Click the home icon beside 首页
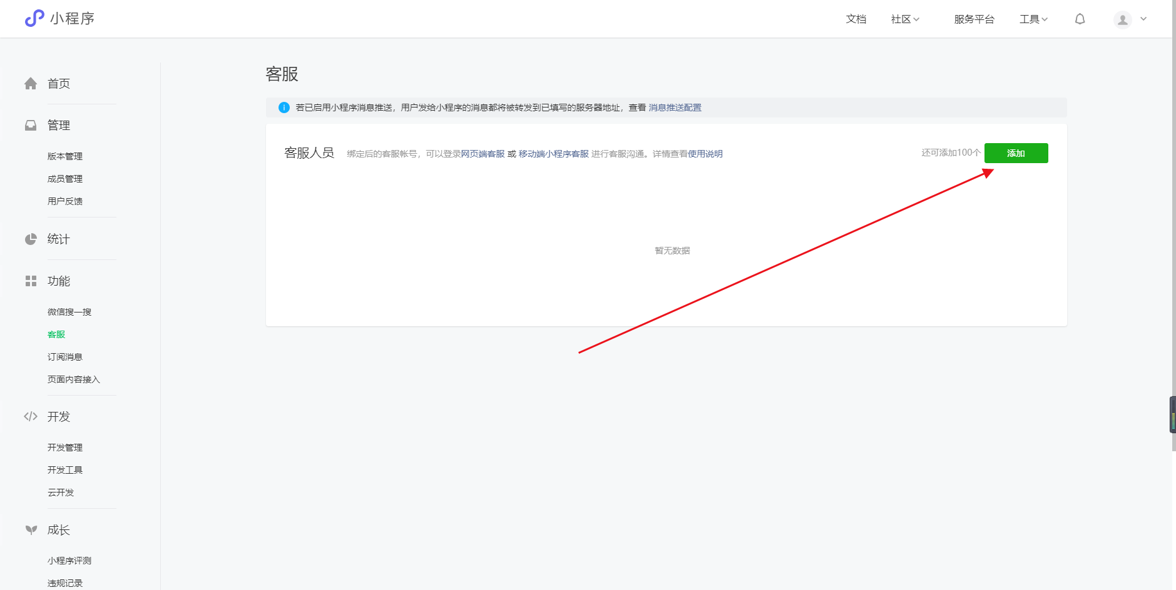1176x590 pixels. click(x=31, y=83)
